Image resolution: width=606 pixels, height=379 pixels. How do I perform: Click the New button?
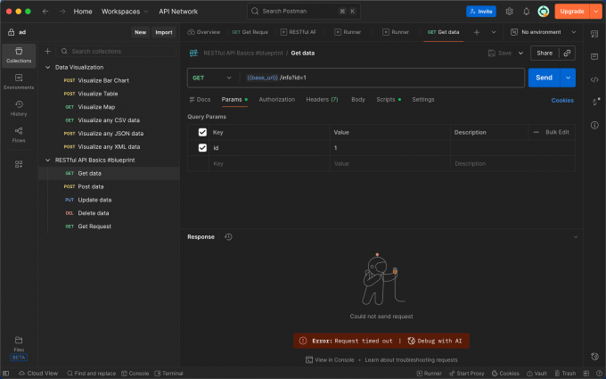(140, 32)
